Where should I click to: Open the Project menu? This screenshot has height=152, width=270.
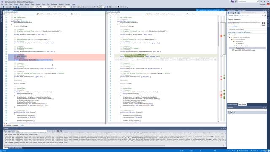click(x=16, y=4)
